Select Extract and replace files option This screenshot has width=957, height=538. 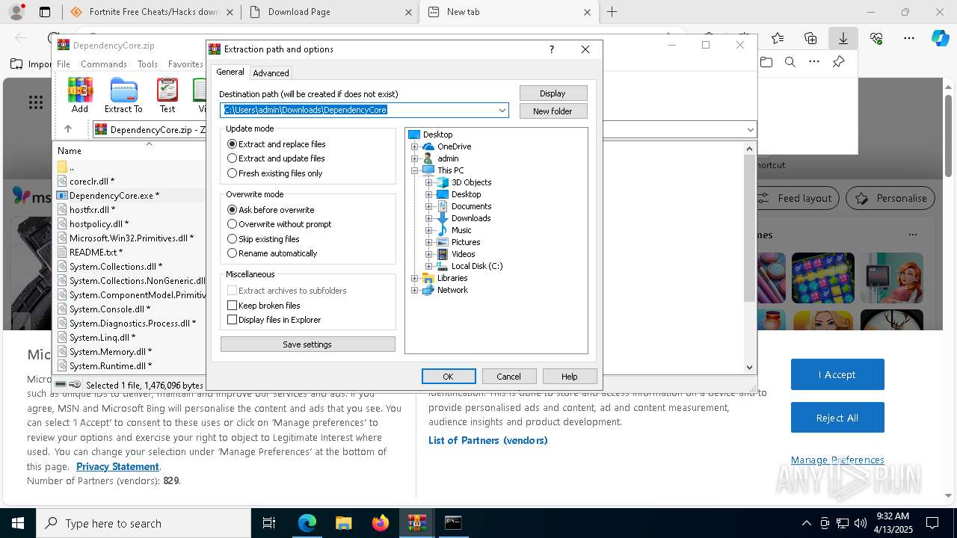277,144
